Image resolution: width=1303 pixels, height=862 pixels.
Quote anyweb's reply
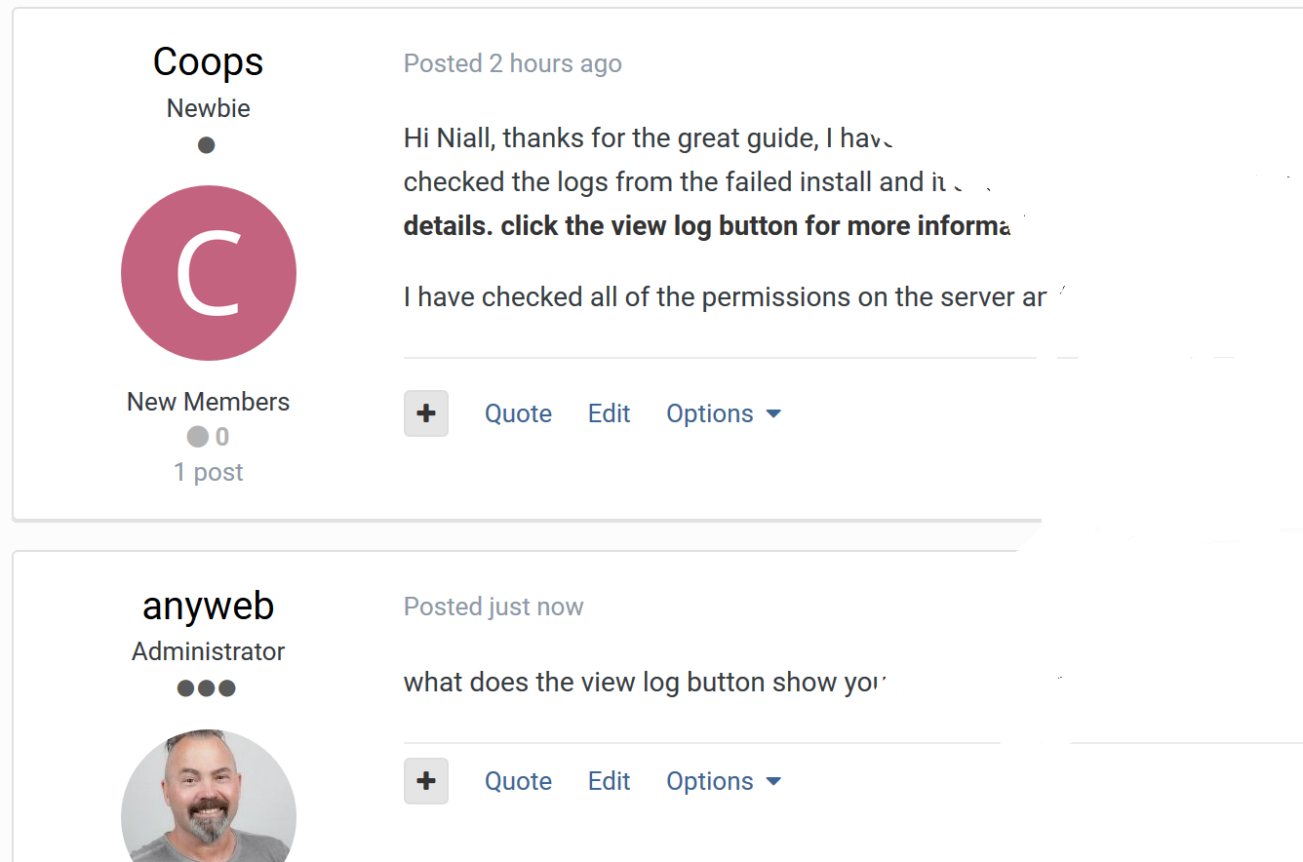click(x=518, y=781)
